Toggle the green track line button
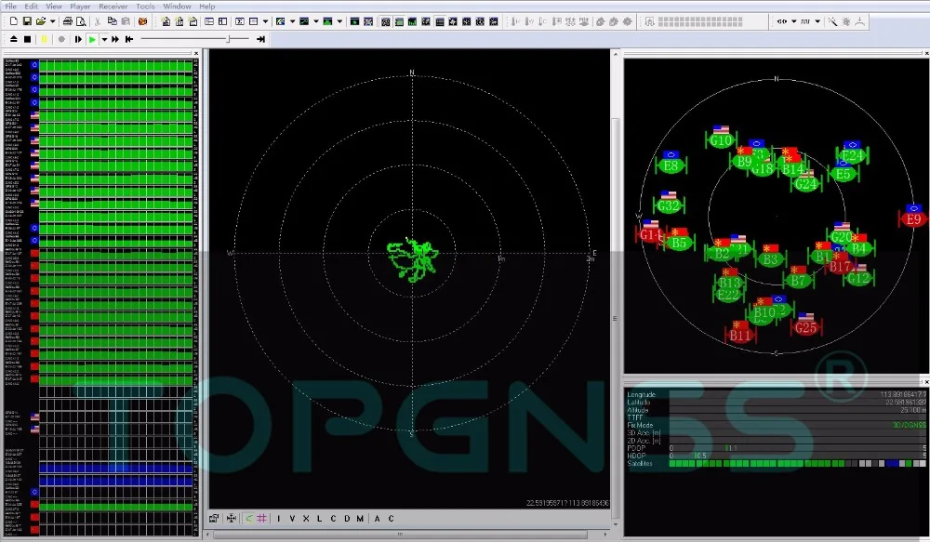 point(248,519)
